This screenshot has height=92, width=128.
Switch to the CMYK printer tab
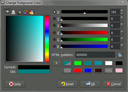[x=13, y=12]
